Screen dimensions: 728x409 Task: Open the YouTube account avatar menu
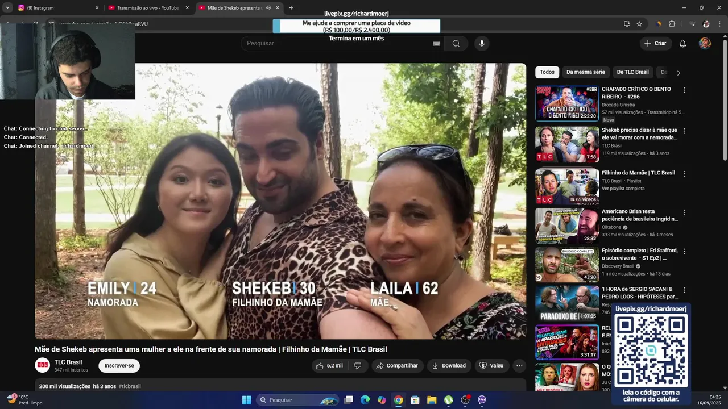pos(705,44)
